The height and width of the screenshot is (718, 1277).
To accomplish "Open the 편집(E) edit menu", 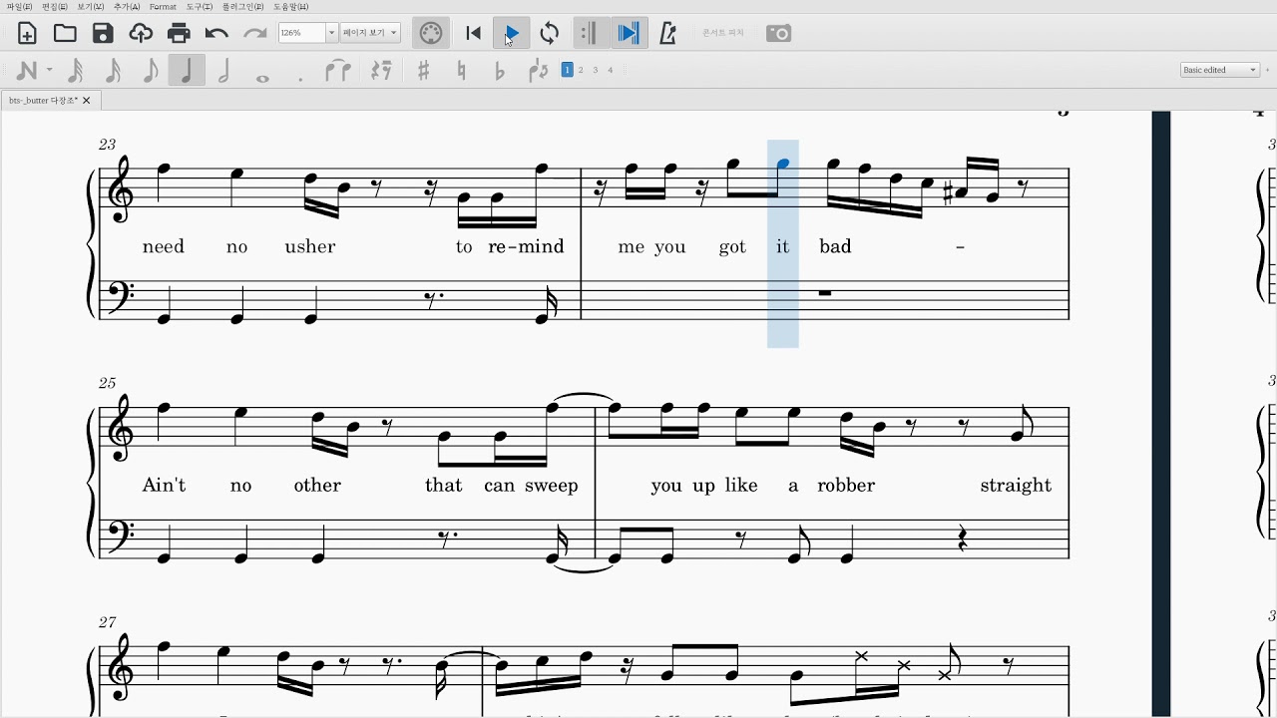I will click(x=54, y=7).
